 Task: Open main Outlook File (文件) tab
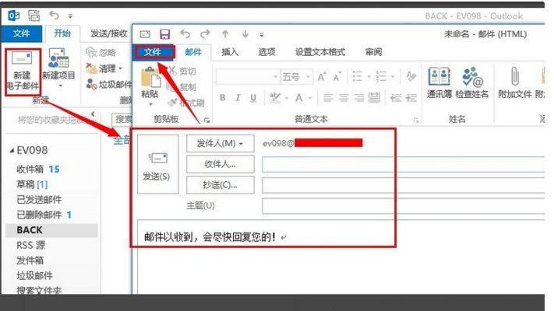pos(22,33)
